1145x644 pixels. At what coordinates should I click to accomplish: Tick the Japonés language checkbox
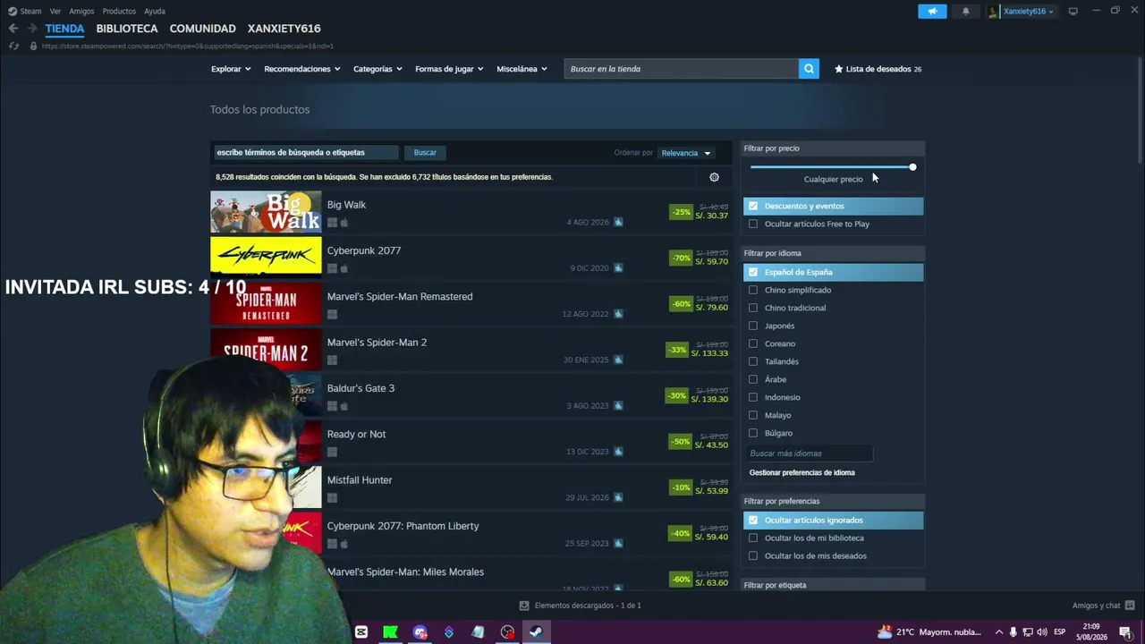tap(753, 326)
